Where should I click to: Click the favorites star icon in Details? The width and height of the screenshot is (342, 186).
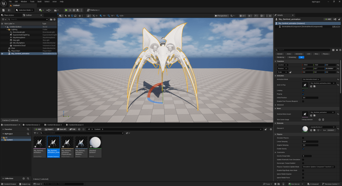(337, 50)
